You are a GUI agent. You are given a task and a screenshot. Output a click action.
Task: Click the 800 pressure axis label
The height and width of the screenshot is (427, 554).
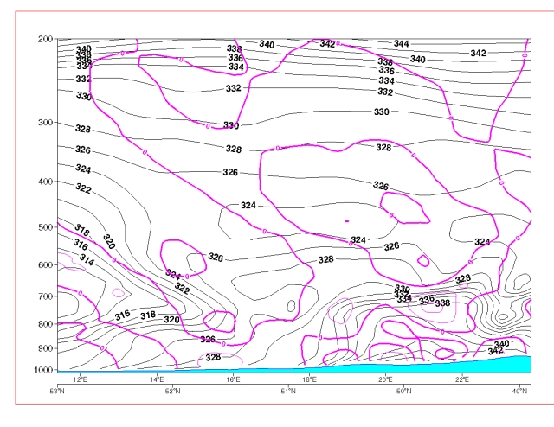(x=45, y=324)
